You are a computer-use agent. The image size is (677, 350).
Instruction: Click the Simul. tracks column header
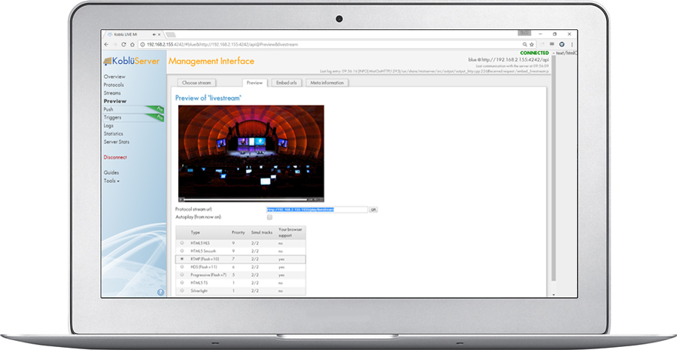tap(262, 233)
